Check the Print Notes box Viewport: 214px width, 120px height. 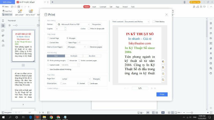coord(154,22)
